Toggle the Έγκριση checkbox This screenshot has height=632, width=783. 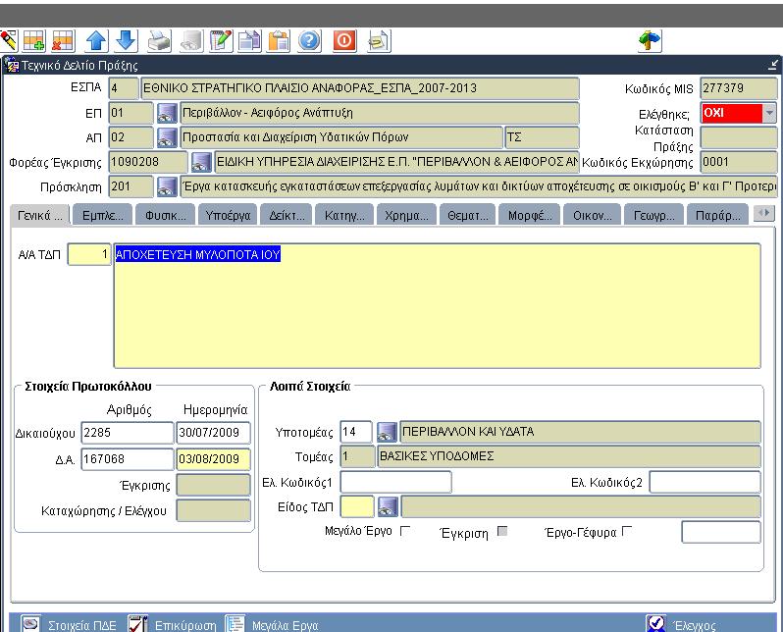502,531
